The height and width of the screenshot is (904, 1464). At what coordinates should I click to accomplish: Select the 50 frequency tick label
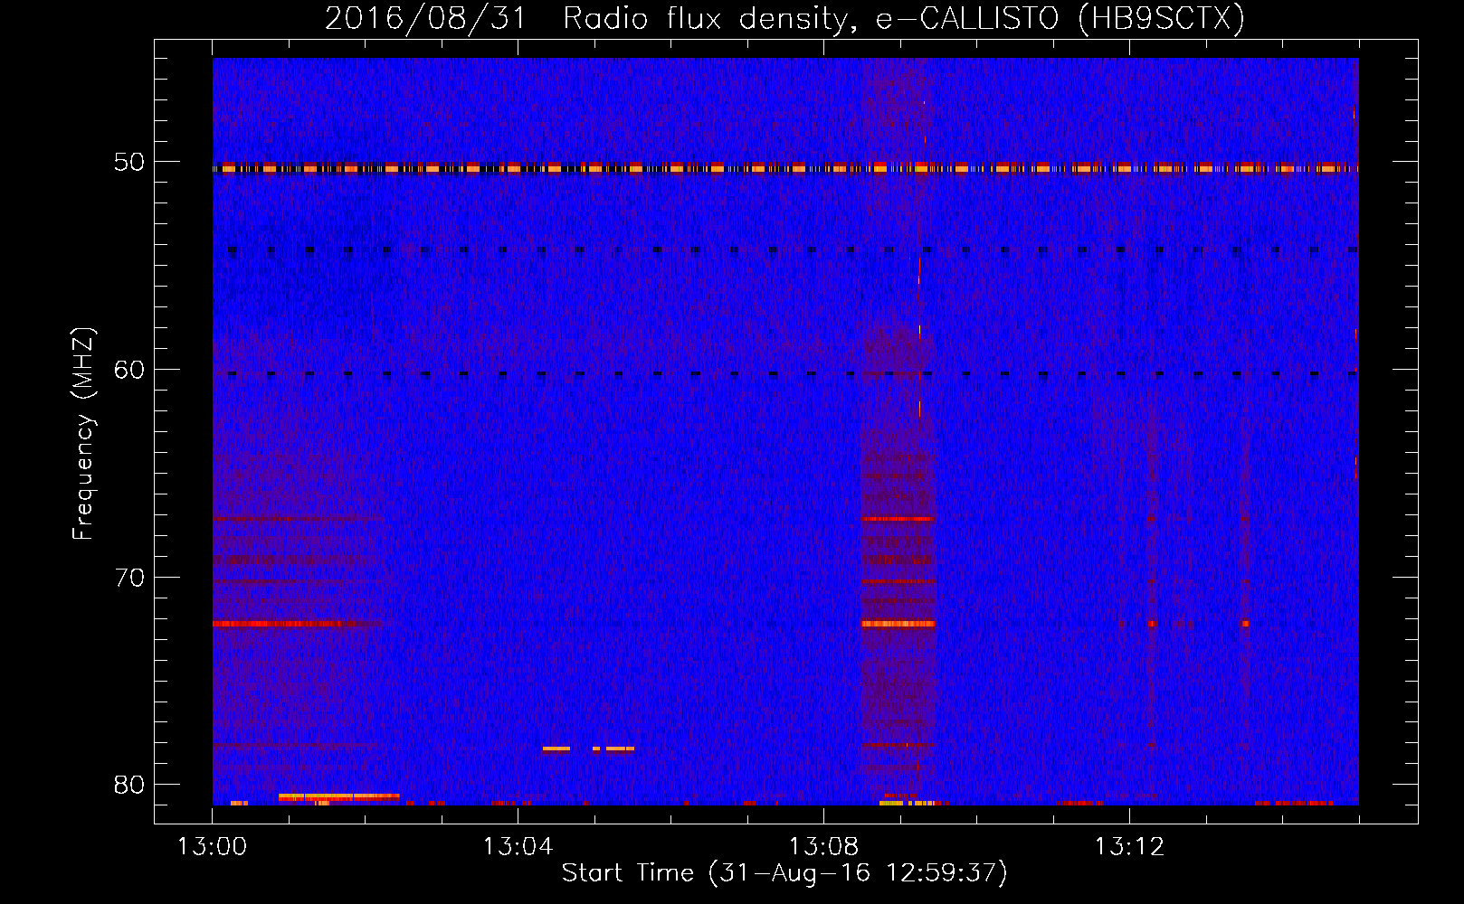(x=129, y=163)
